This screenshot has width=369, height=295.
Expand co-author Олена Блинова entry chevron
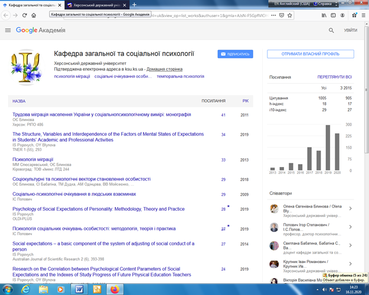[351, 209]
